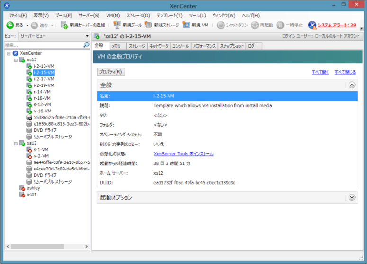
Task: Open the Tools (ツール) menu
Action: click(197, 16)
